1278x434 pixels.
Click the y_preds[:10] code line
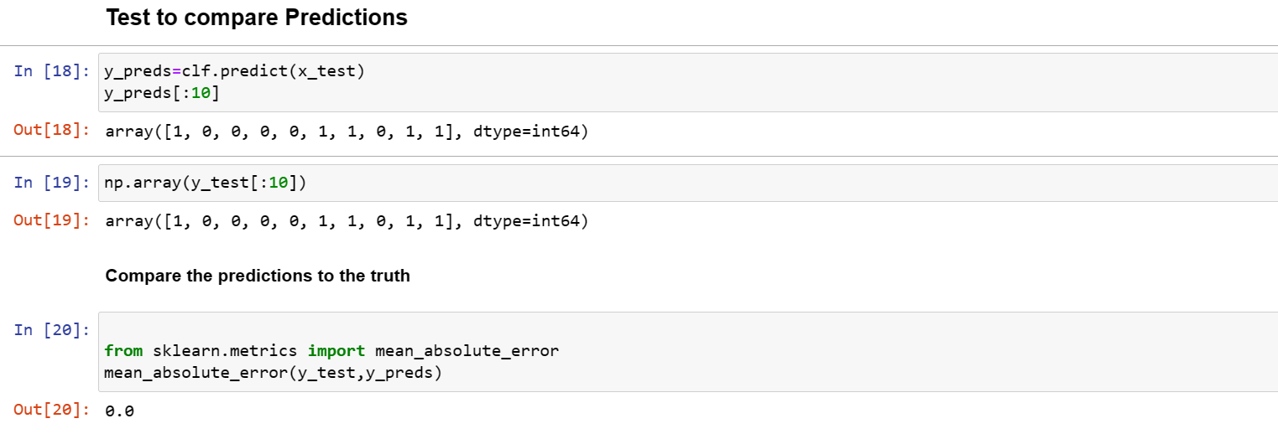[x=162, y=93]
